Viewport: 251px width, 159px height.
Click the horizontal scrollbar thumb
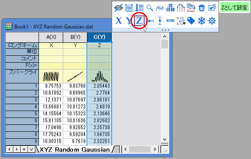[140, 149]
